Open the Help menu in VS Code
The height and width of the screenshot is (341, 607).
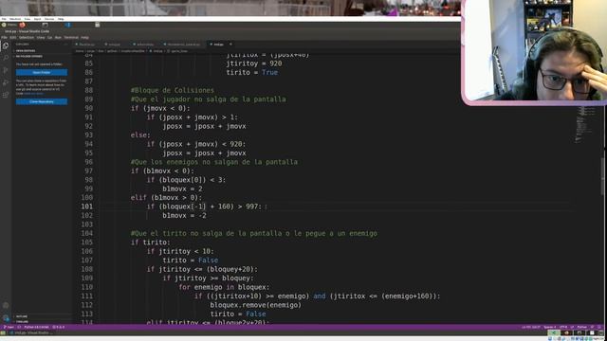point(84,38)
